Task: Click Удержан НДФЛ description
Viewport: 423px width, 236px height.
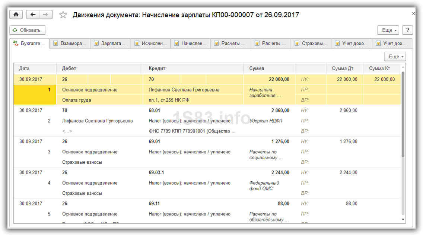Action: pos(266,121)
